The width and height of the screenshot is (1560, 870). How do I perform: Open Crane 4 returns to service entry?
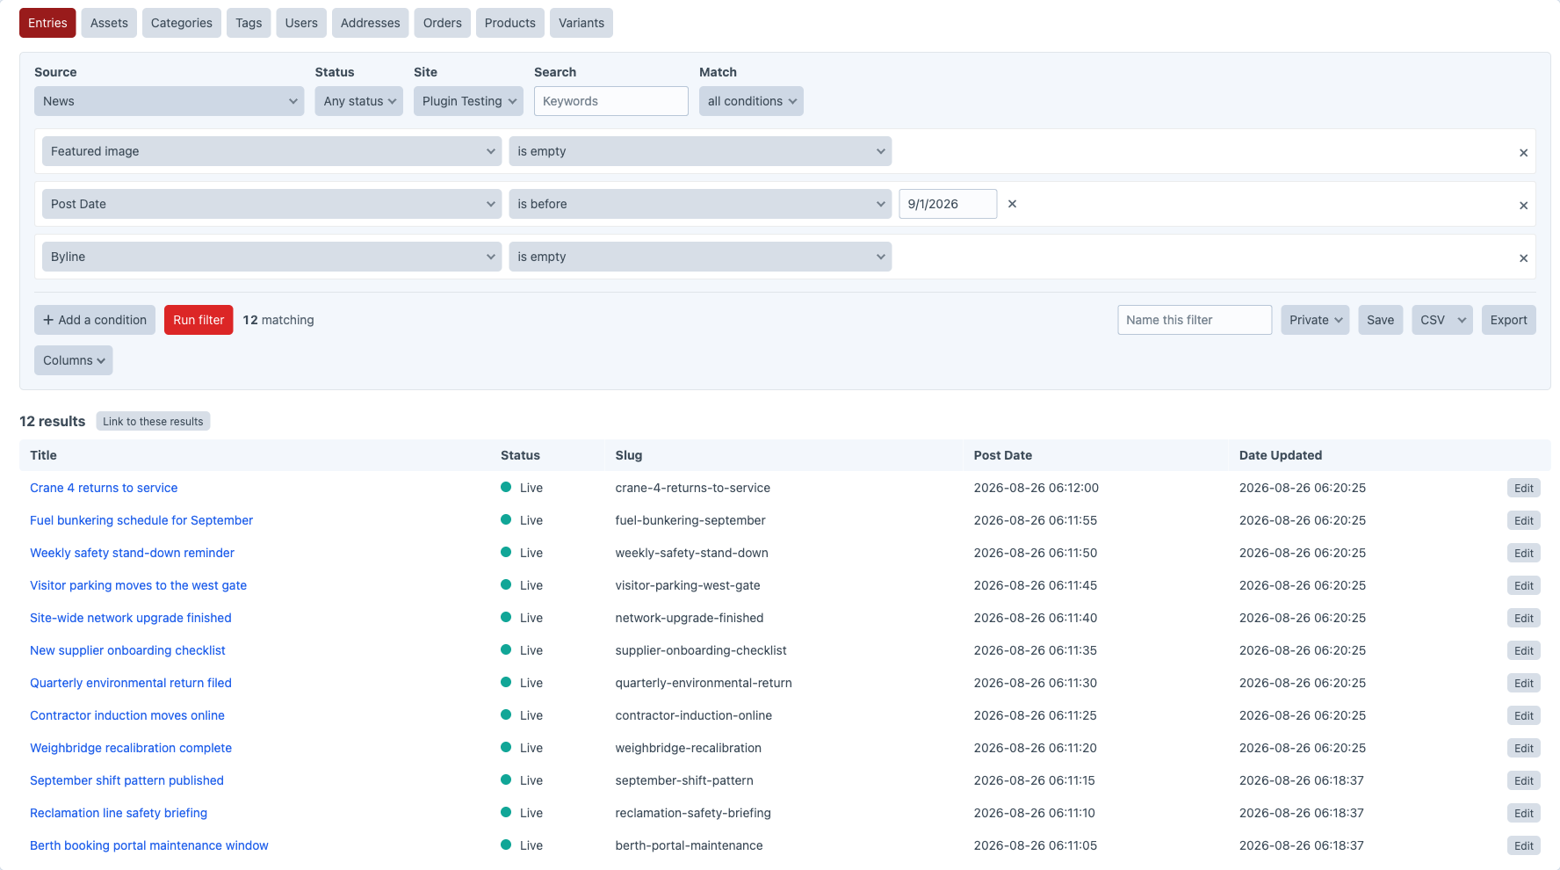104,488
